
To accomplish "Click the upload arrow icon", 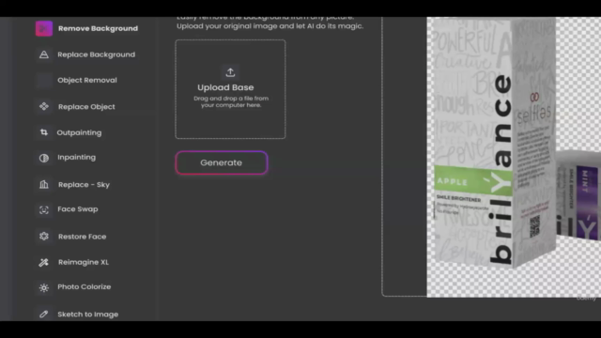I will coord(230,72).
